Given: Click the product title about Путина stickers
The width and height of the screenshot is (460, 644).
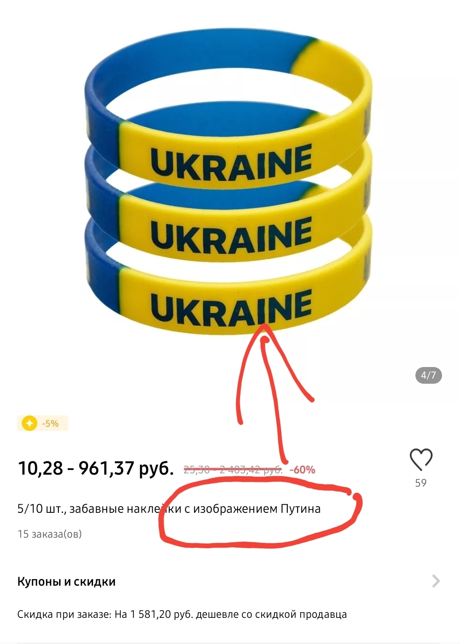Looking at the screenshot, I should tap(169, 509).
